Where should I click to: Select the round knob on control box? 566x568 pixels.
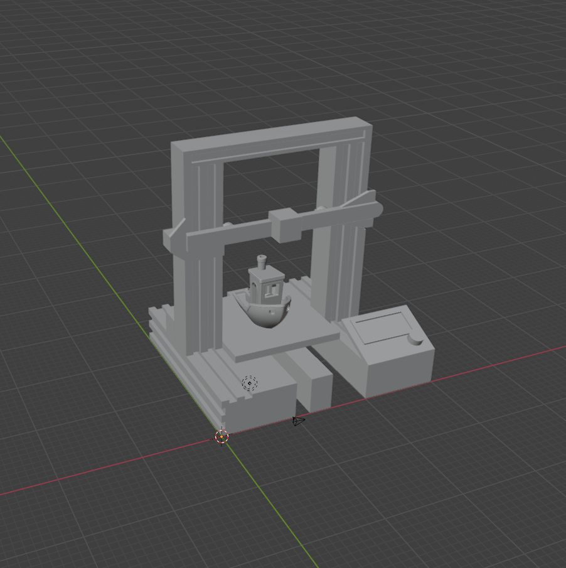pos(415,339)
